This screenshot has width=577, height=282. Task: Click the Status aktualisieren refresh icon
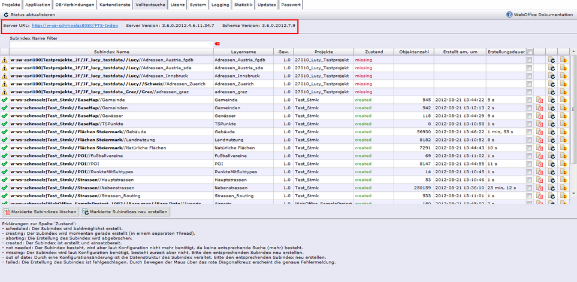click(6, 14)
